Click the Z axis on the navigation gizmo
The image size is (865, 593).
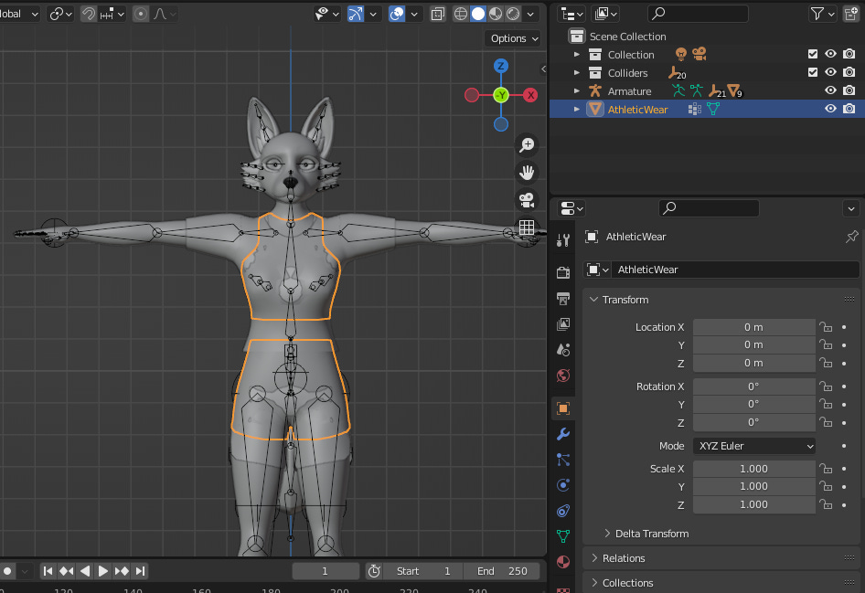point(501,66)
